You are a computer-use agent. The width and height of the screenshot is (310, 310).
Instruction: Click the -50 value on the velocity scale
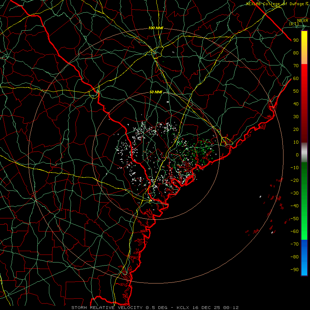coord(294,219)
